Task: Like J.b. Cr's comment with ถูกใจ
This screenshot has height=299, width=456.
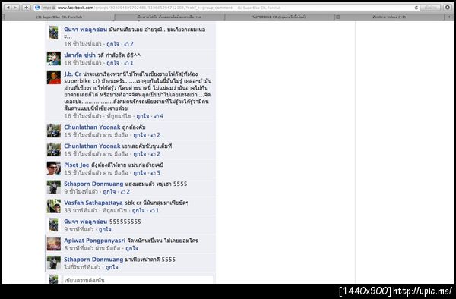Action: click(x=143, y=116)
